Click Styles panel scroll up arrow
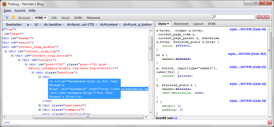Viewport: 274px width, 127px height. click(x=270, y=30)
